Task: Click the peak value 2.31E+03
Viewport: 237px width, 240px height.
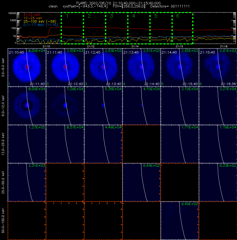Action: (37, 165)
